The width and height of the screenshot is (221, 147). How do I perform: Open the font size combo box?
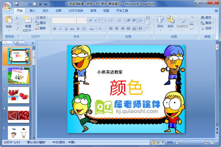click(82, 21)
